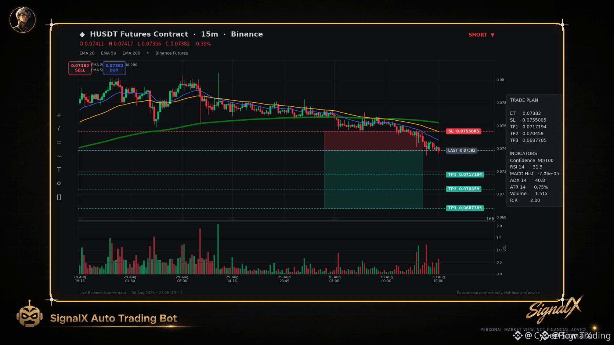Image resolution: width=614 pixels, height=345 pixels.
Task: Click the RSI 14 value 31.5
Action: tap(538, 167)
